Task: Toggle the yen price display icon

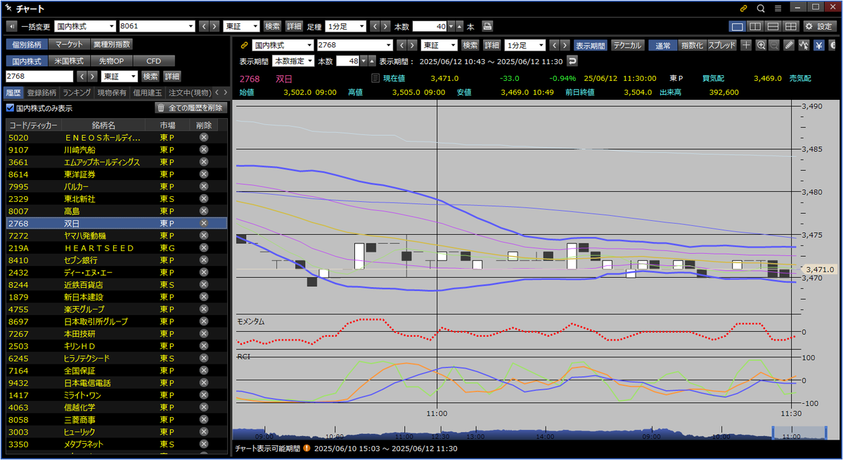Action: point(819,45)
